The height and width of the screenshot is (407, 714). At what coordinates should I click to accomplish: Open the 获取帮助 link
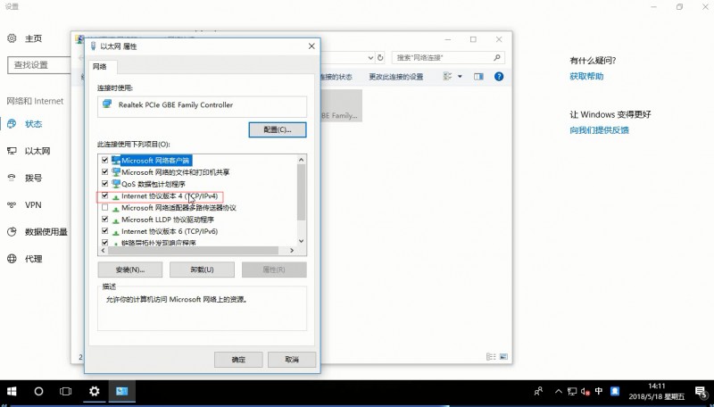pos(586,77)
